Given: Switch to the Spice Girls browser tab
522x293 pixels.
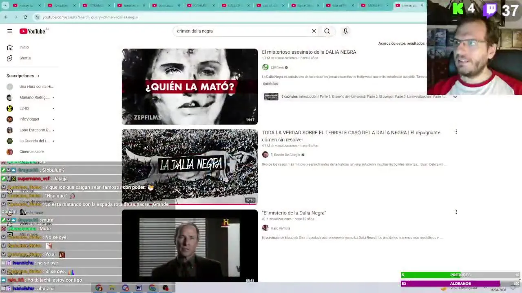Looking at the screenshot, I should tap(305, 5).
